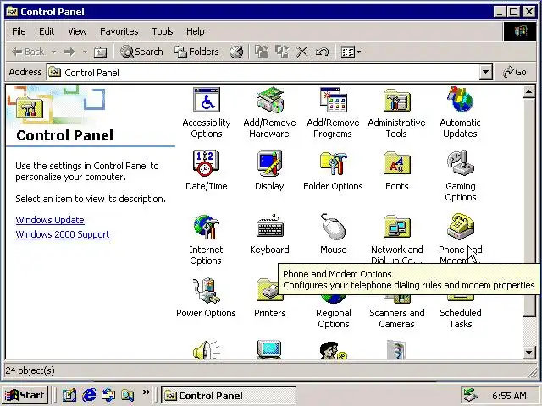Open the File menu
Screen dimensions: 542x406
pos(19,31)
